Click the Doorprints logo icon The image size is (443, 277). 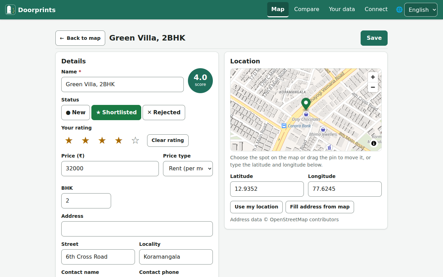pos(10,10)
